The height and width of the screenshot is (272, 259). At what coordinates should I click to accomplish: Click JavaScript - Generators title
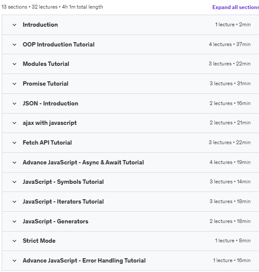[55, 221]
